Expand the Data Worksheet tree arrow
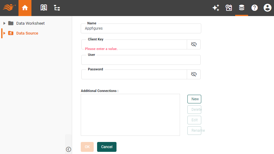Image resolution: width=274 pixels, height=154 pixels. click(x=4, y=23)
